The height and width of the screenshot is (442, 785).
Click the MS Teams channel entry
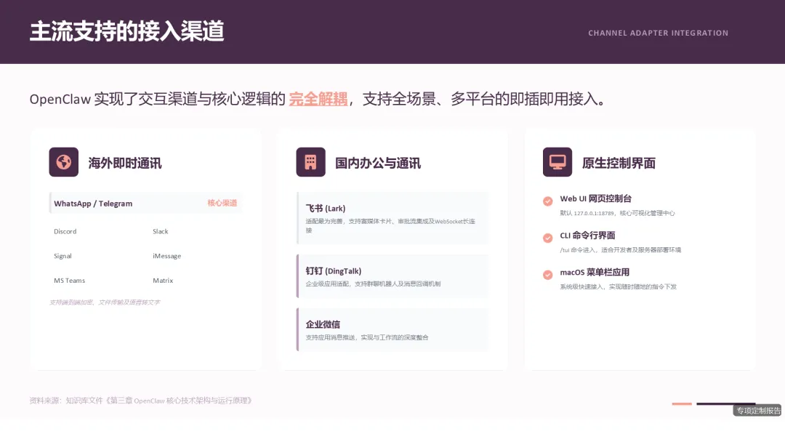70,281
